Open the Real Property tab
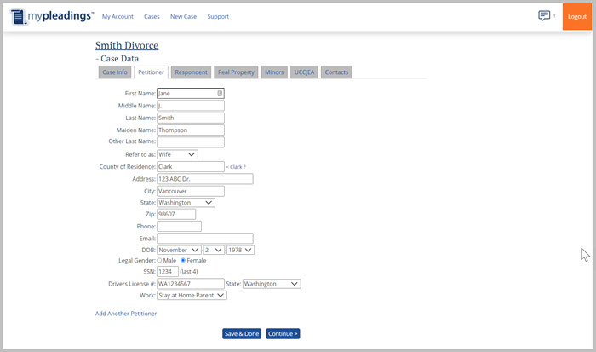This screenshot has height=352, width=596. (x=236, y=72)
